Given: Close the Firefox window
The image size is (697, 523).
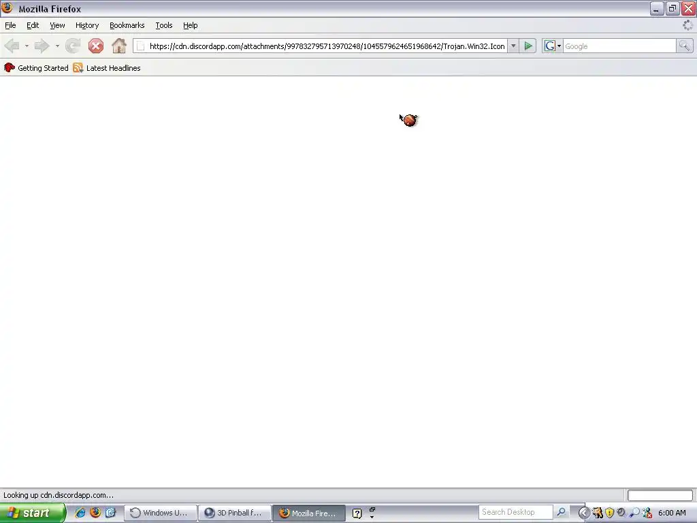Looking at the screenshot, I should 688,8.
